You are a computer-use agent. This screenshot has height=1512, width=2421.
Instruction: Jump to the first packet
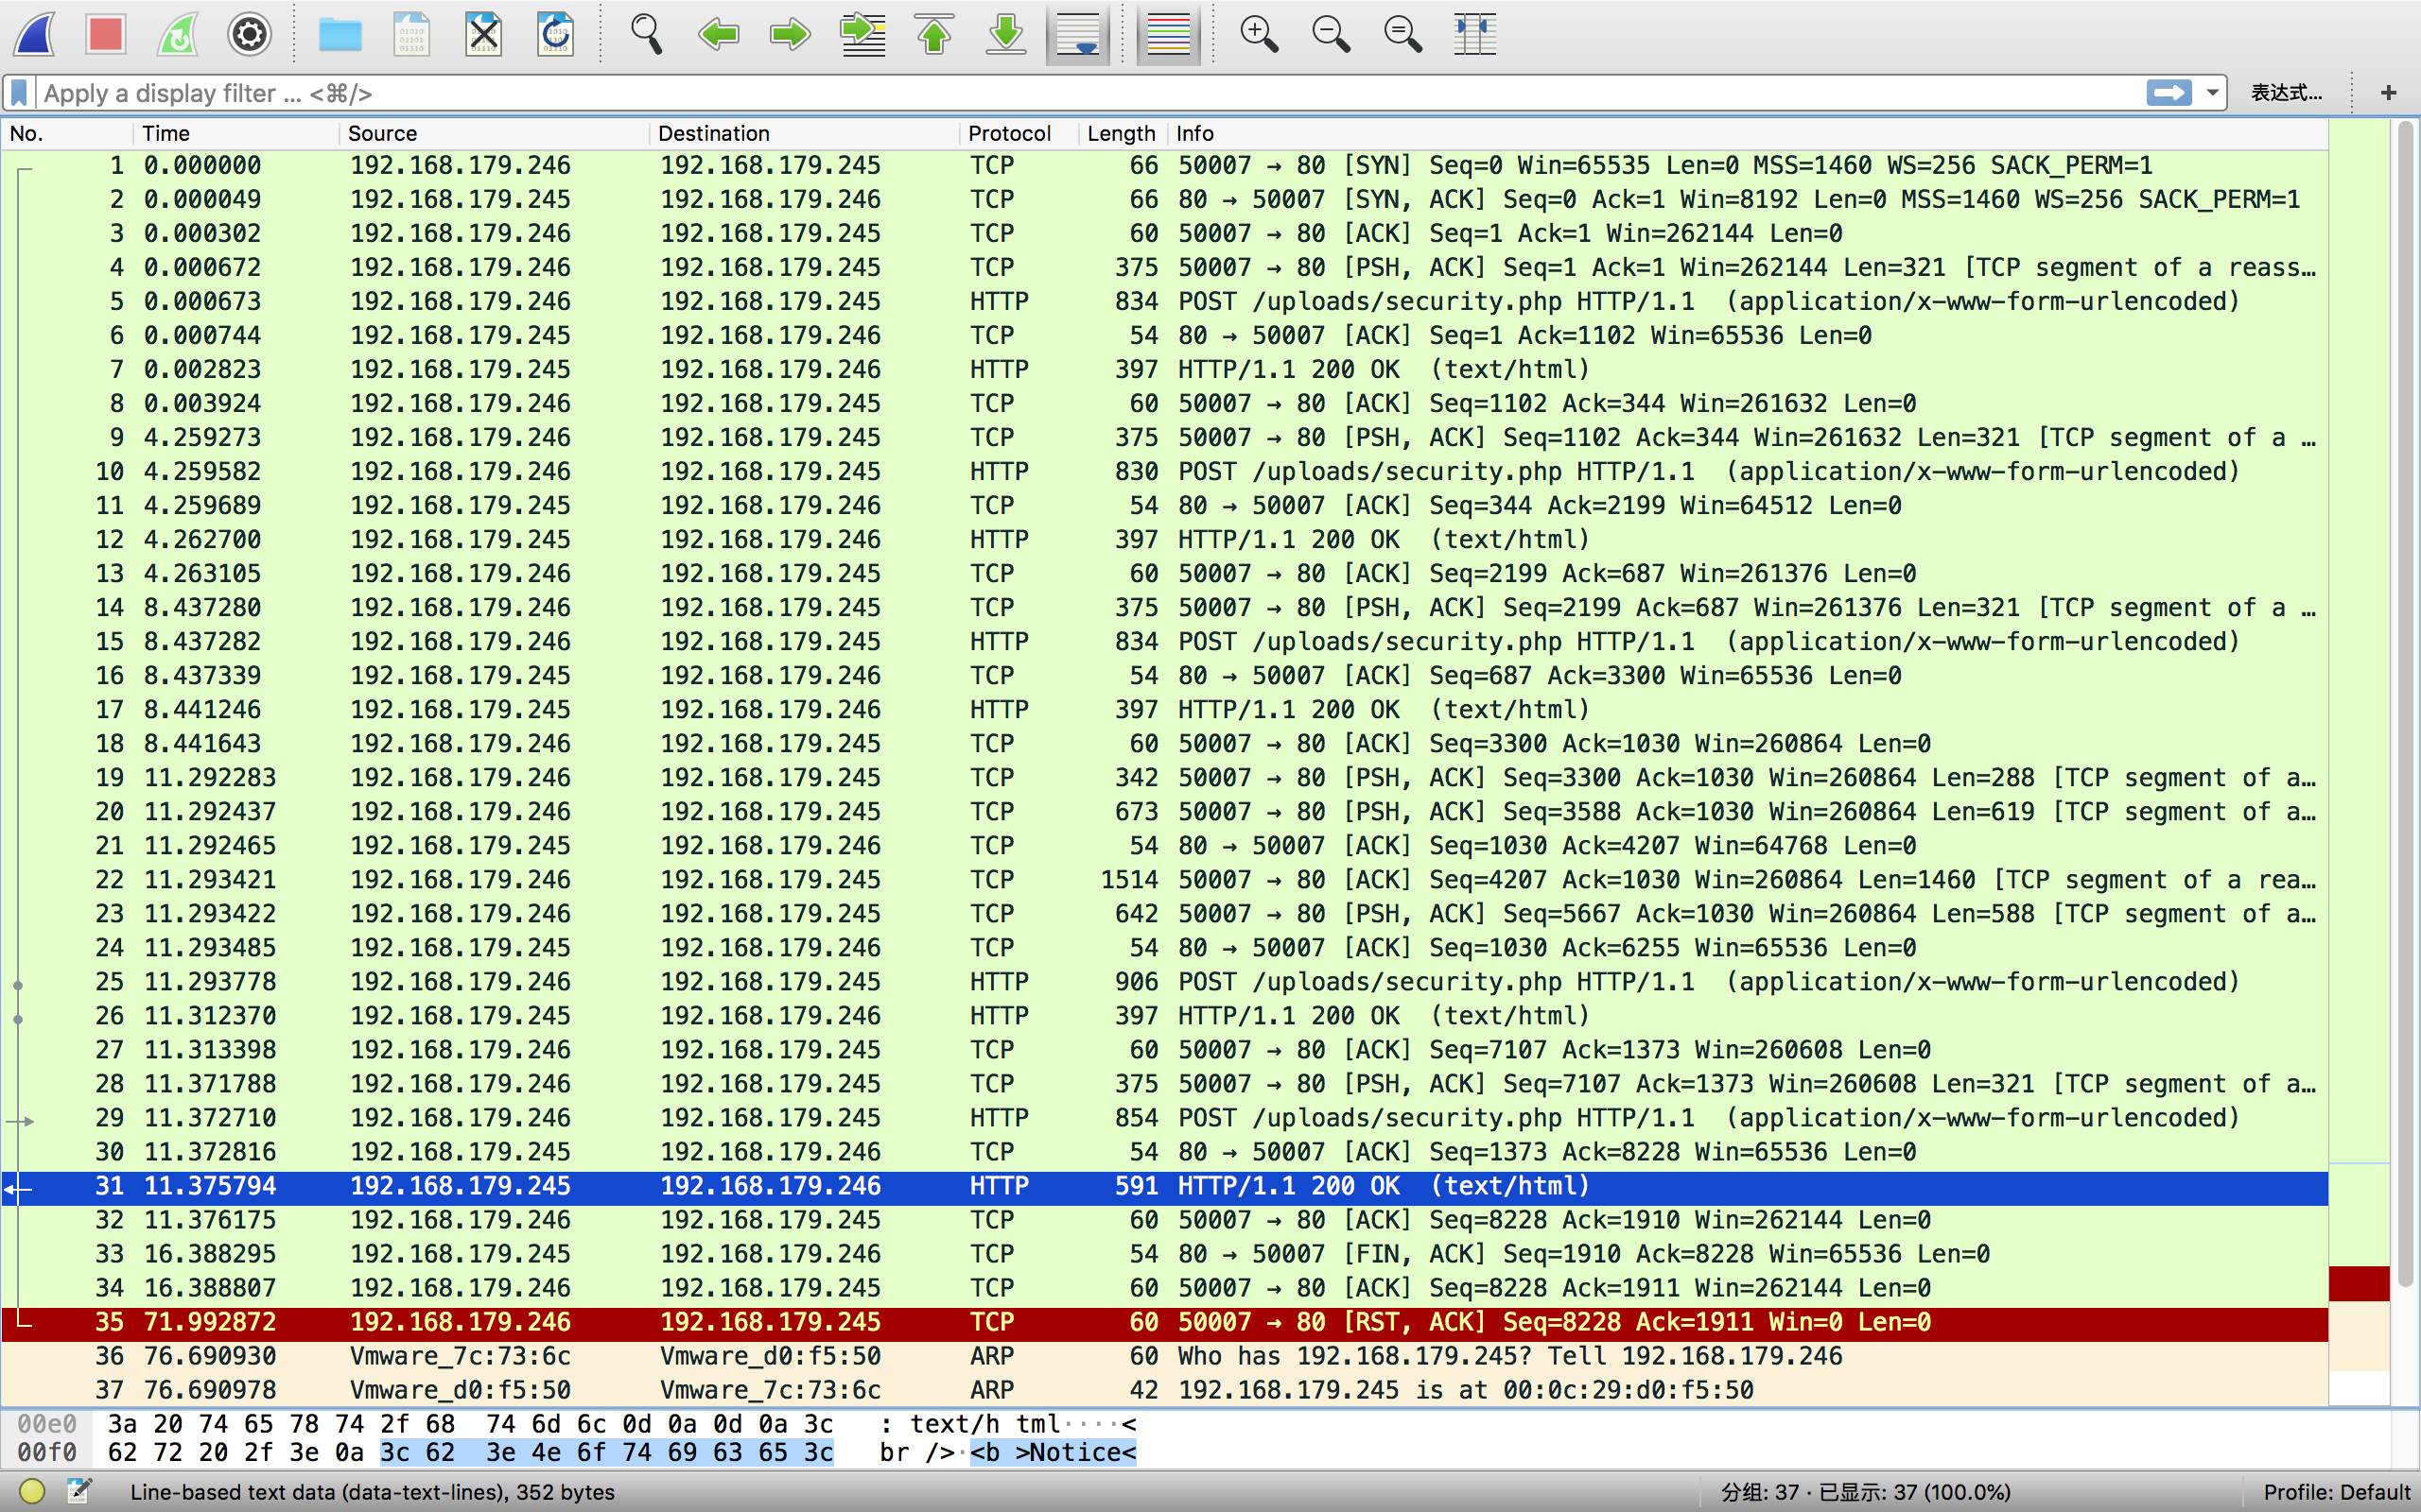tap(934, 34)
